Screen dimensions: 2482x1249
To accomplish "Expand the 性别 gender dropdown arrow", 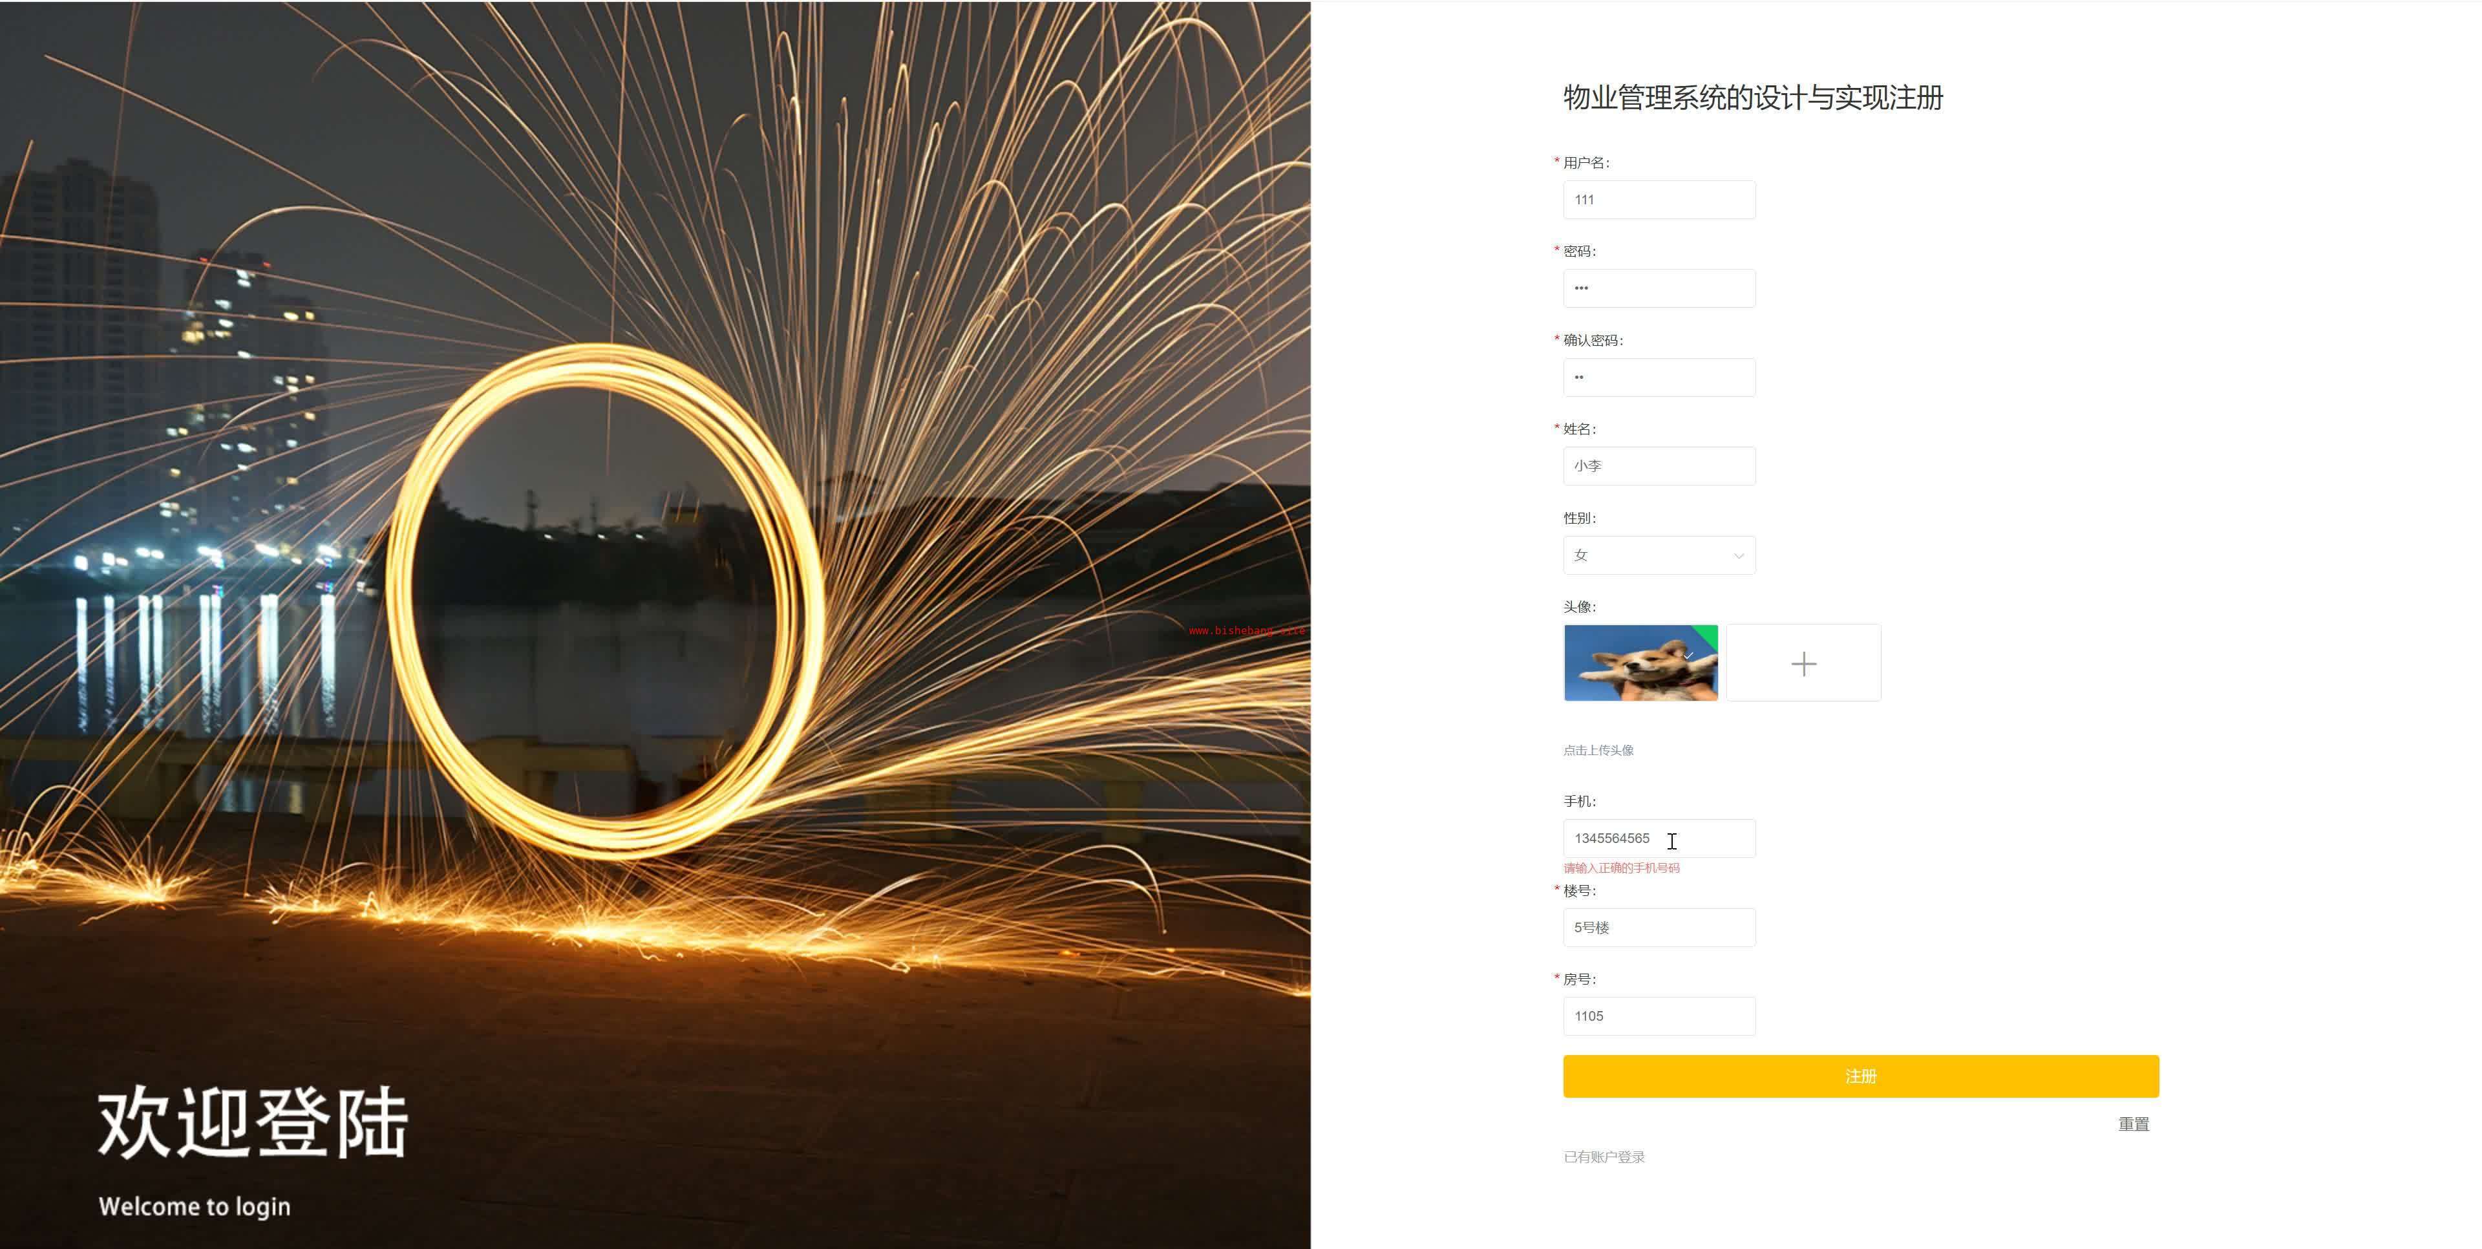I will 1738,556.
